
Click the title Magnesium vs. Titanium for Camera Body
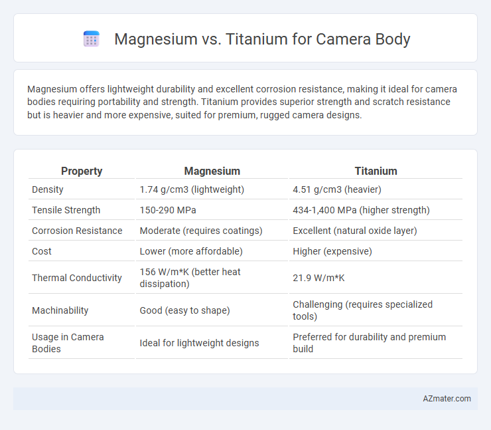[262, 39]
